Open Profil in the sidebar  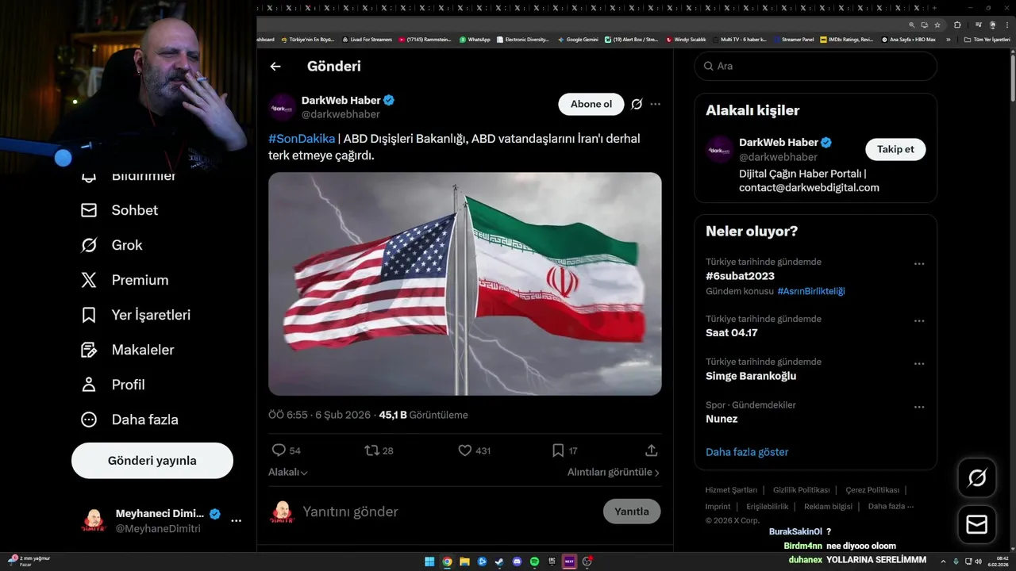(113, 385)
